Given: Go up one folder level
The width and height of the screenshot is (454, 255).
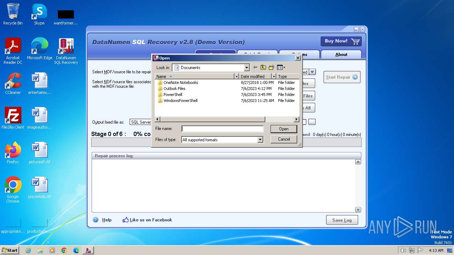Looking at the screenshot, I should click(263, 67).
